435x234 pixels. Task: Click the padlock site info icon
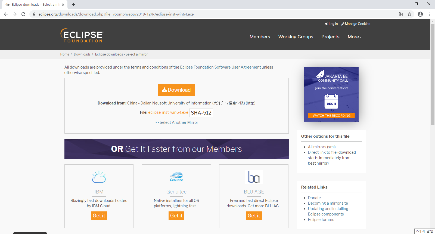(34, 14)
